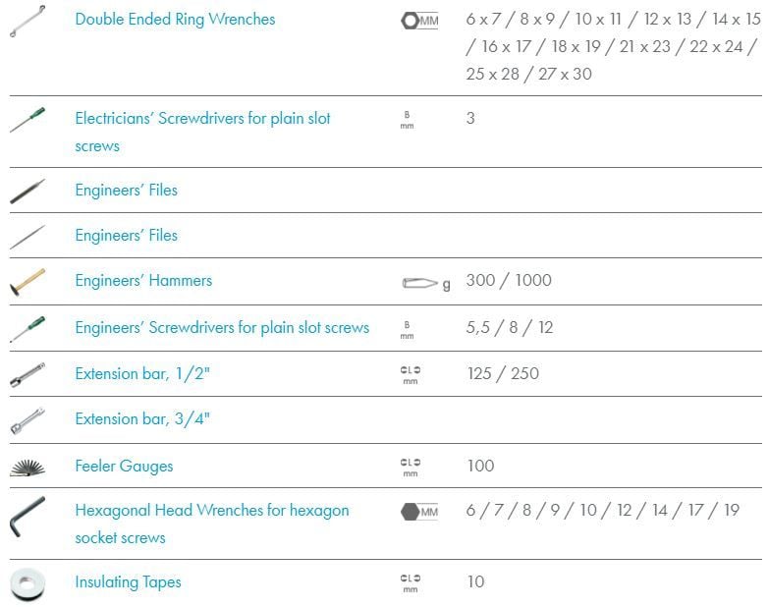Open Engineers' Screwdrivers for plain slot screws
768x607 pixels.
(x=222, y=327)
